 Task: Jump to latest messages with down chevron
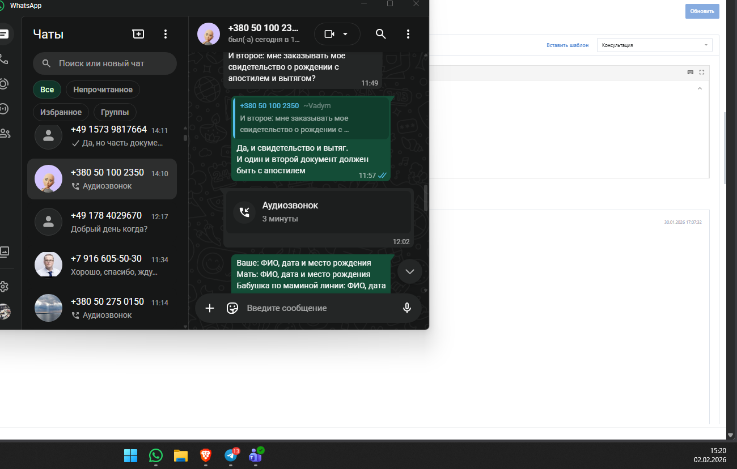click(x=410, y=271)
